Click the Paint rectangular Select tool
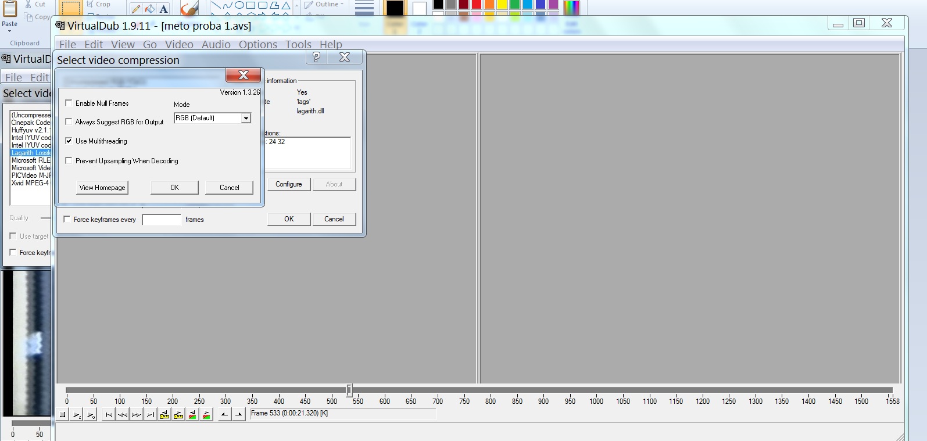Screen dimensions: 927x441 click(x=70, y=9)
